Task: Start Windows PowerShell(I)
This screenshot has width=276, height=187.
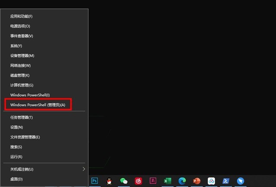Action: pos(44,95)
